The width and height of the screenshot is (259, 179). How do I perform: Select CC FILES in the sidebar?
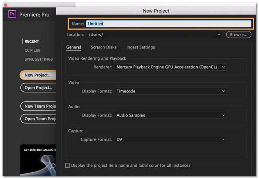point(32,50)
